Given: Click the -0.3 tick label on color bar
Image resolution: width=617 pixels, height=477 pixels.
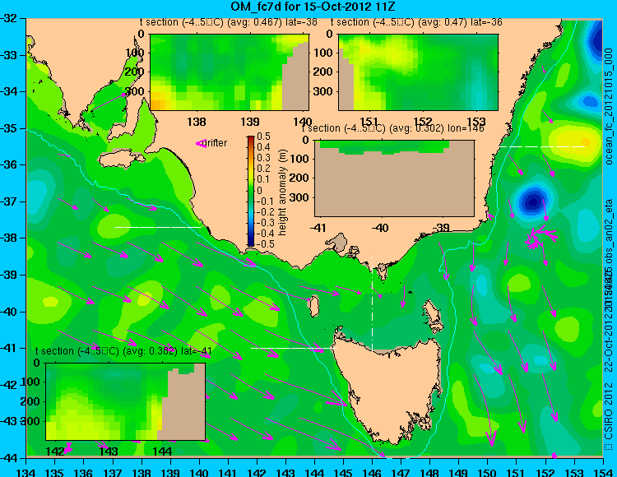Looking at the screenshot, I should (x=263, y=223).
